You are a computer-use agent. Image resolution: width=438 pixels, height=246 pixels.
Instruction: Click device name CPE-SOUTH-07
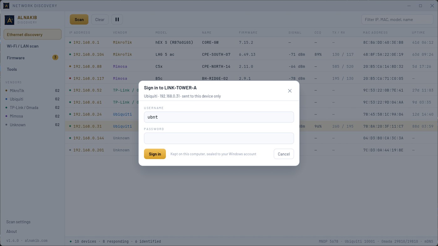(x=216, y=54)
